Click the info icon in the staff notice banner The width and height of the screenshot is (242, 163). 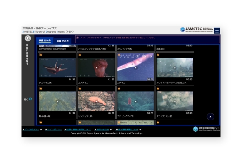[77, 38]
